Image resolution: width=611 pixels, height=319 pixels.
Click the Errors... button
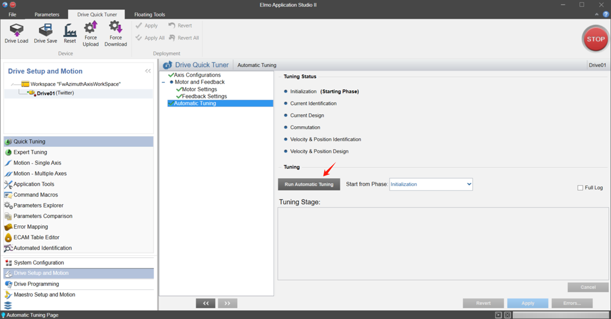(572, 303)
